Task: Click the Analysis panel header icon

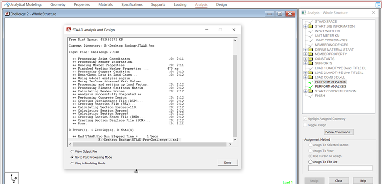Action: coord(304,13)
